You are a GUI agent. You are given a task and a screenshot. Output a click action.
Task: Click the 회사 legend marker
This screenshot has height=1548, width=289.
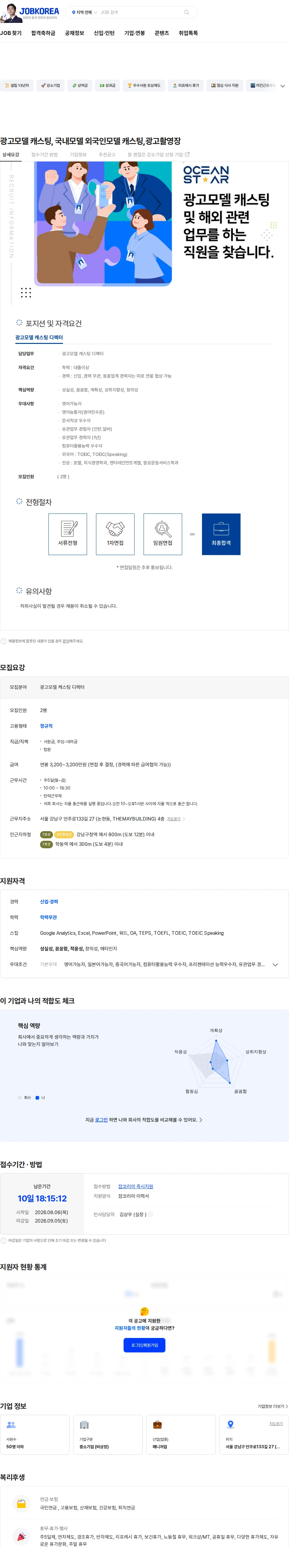tap(20, 1097)
